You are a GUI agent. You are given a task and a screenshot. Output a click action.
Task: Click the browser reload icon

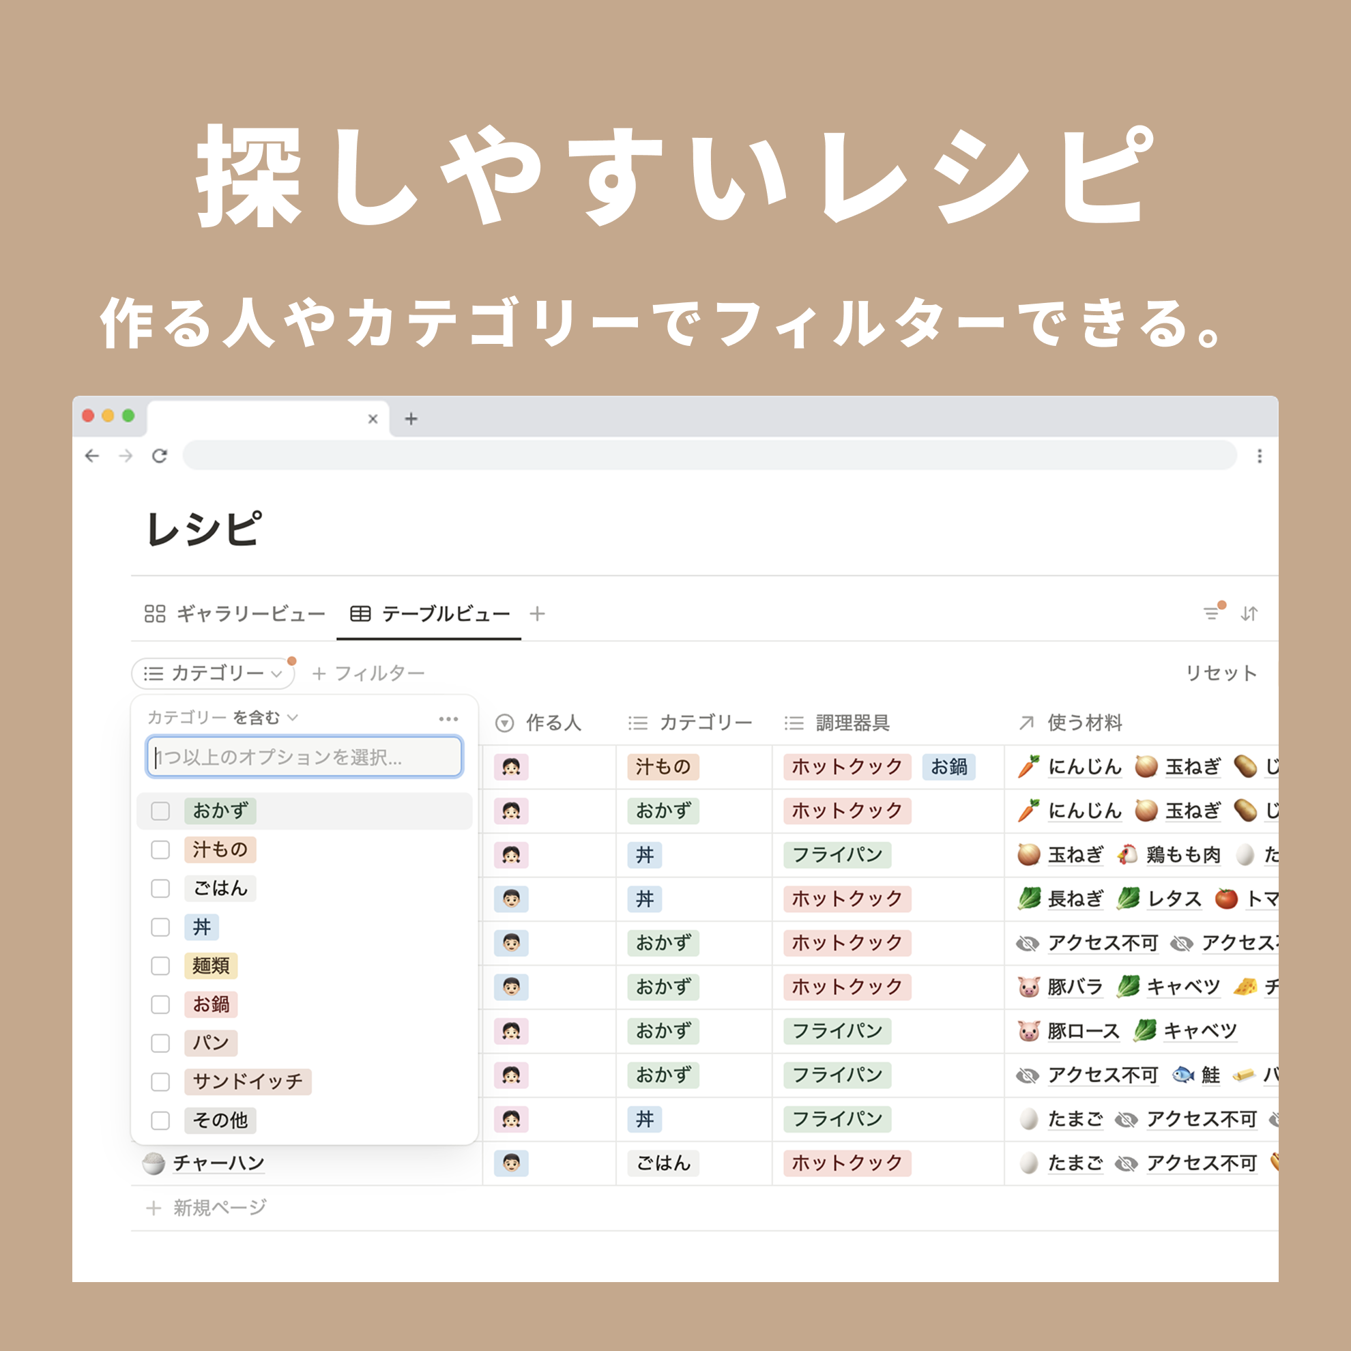click(160, 456)
